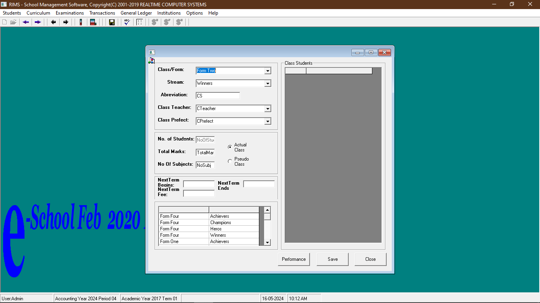Expand the Class/Form dropdown
540x303 pixels.
268,71
